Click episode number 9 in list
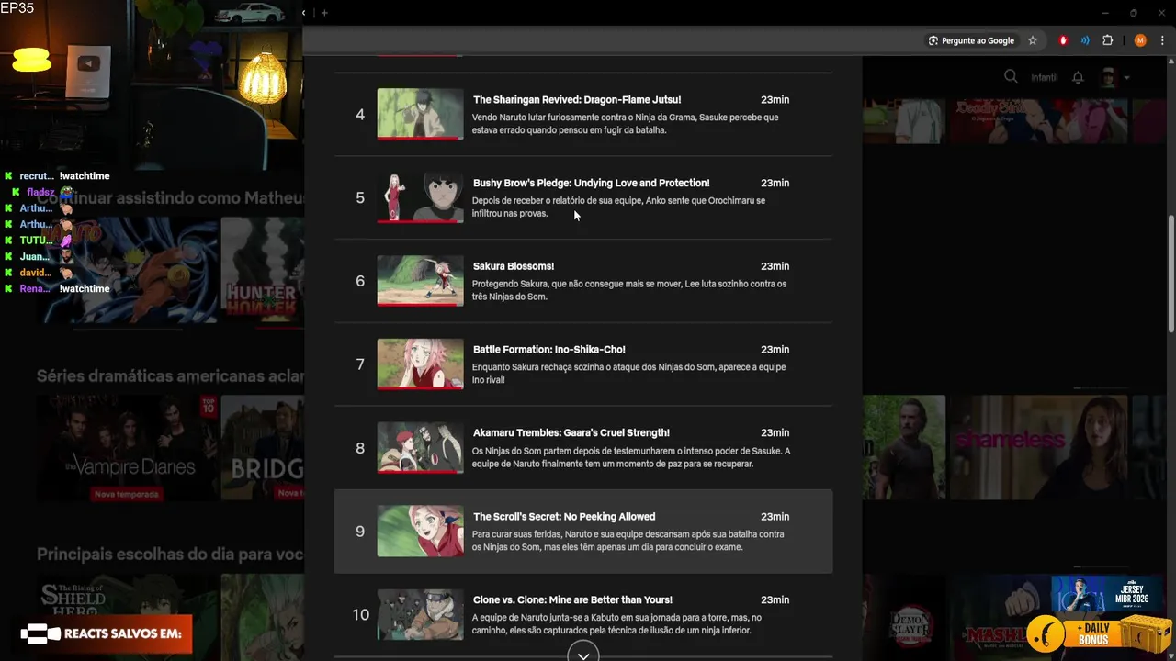1176x661 pixels. point(360,532)
